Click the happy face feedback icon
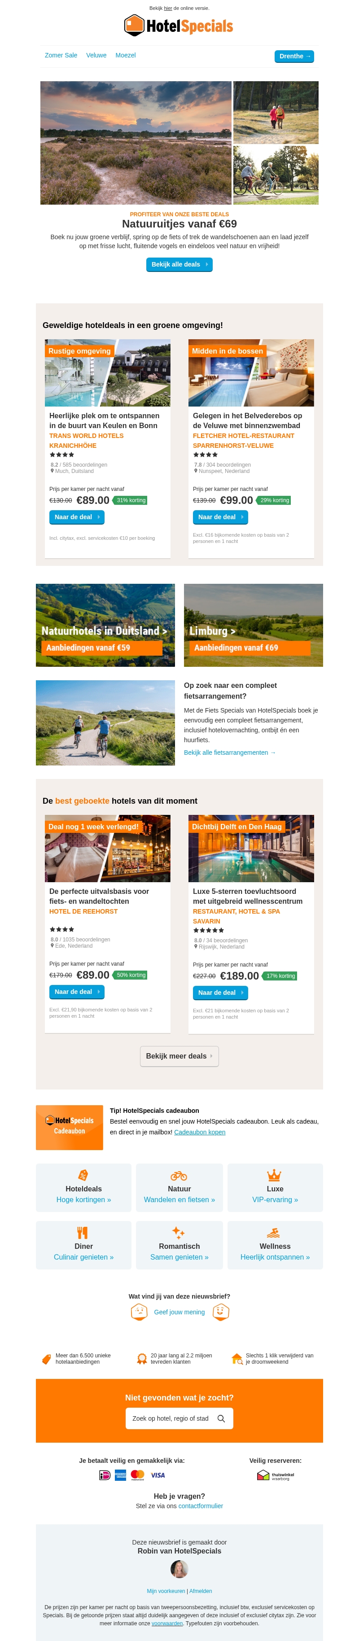 [x=220, y=1311]
